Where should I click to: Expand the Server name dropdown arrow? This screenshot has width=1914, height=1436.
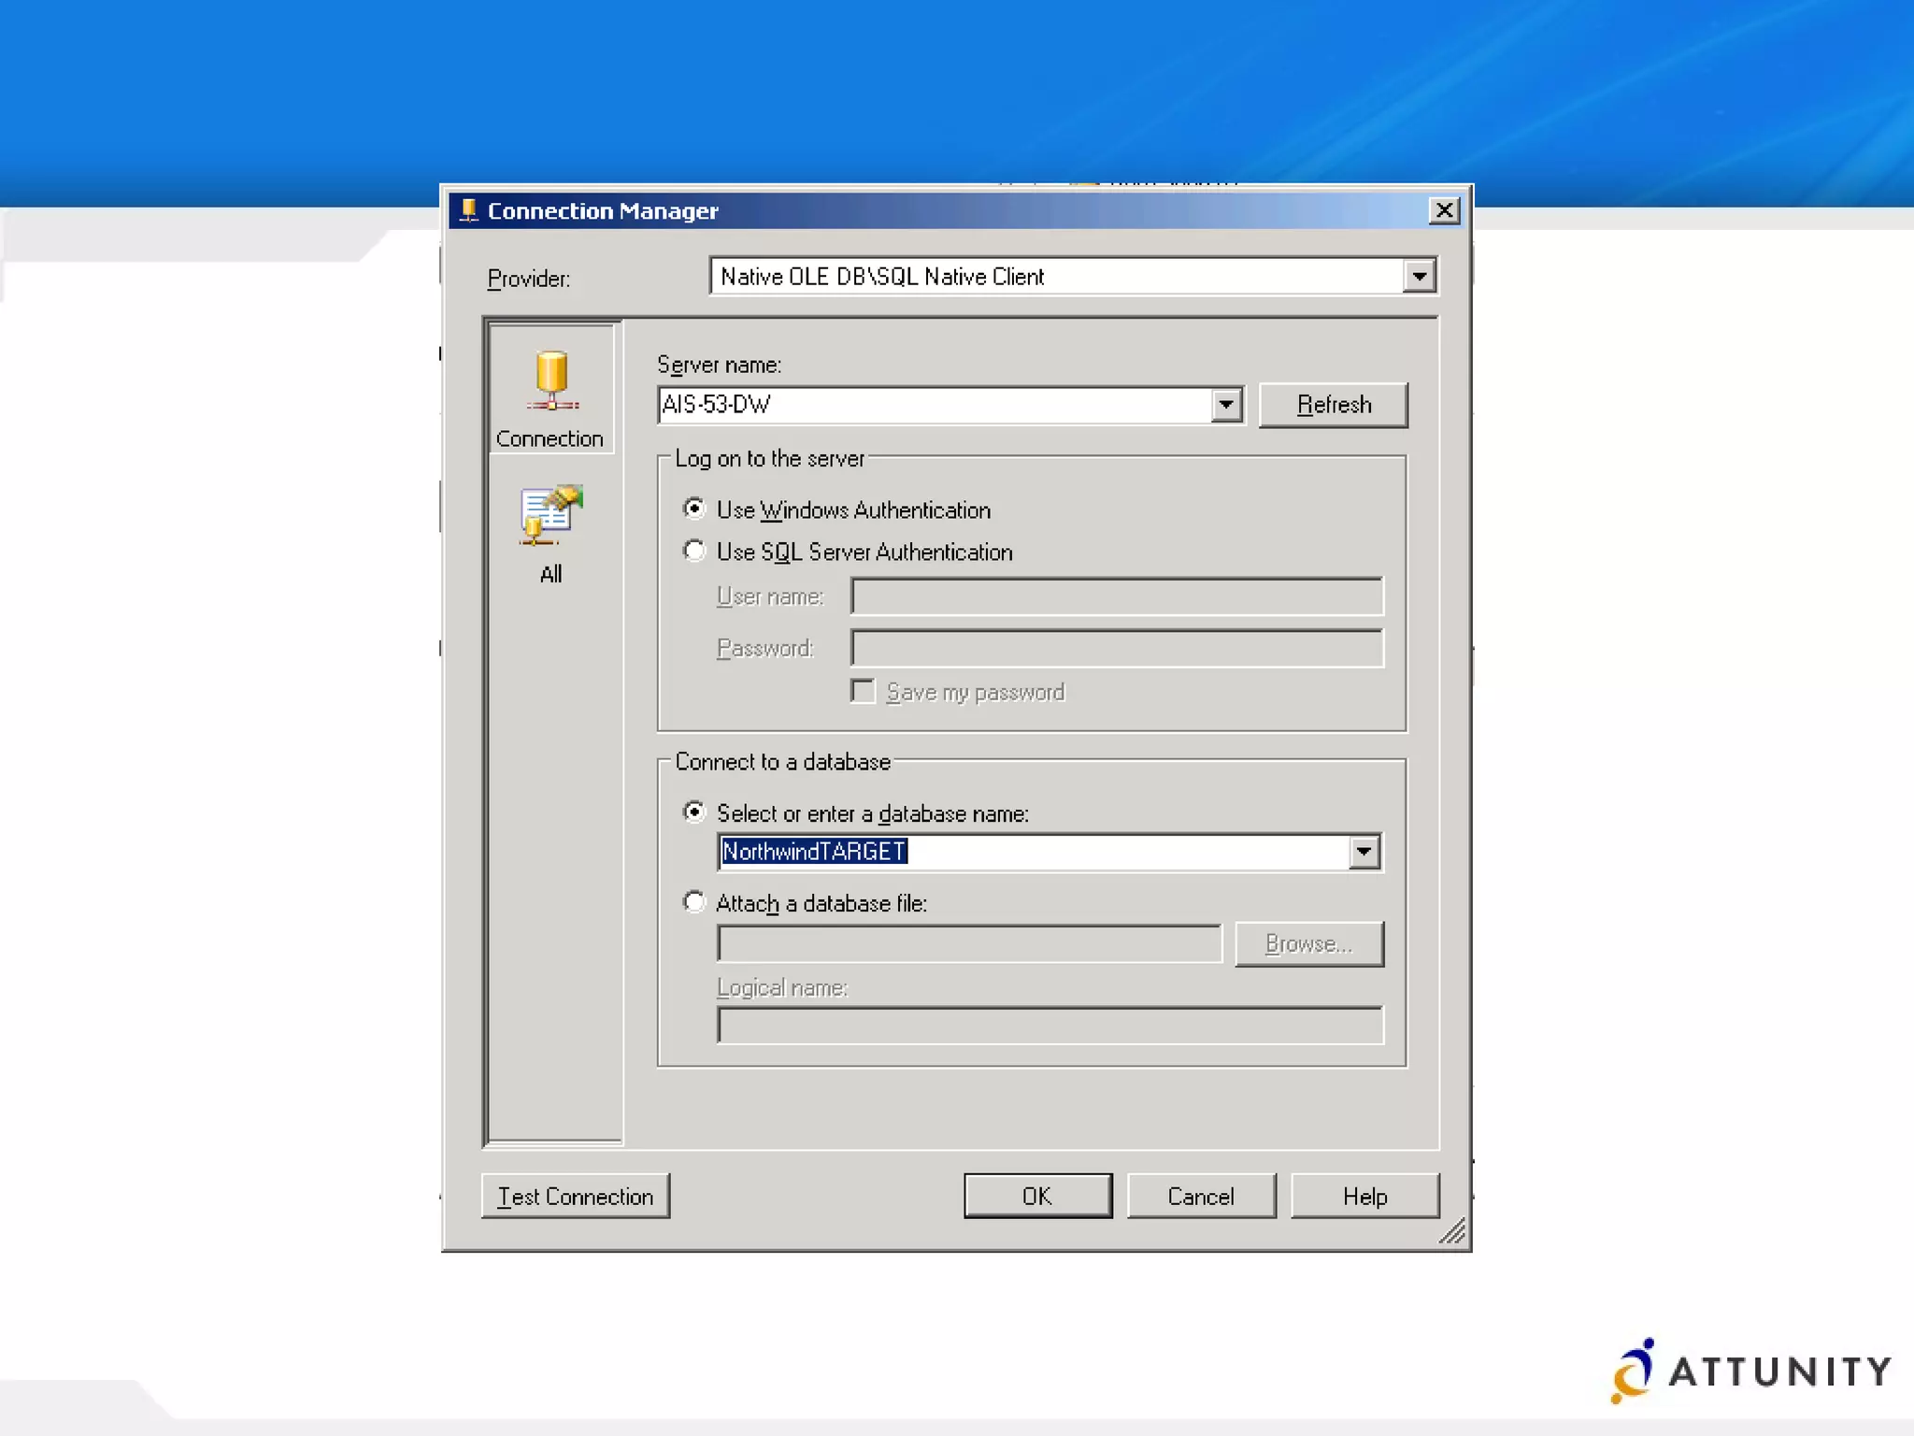pos(1225,405)
